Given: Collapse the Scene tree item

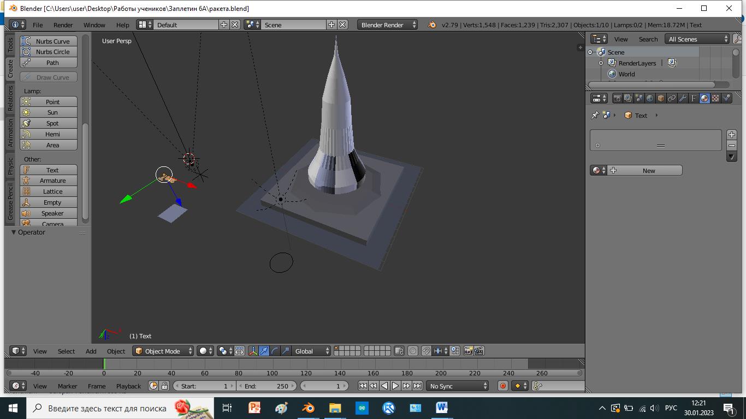Looking at the screenshot, I should pyautogui.click(x=590, y=52).
